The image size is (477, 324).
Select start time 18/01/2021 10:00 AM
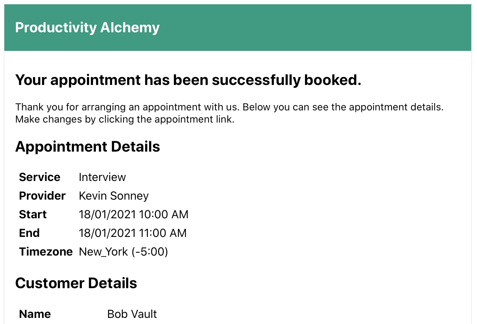coord(134,214)
